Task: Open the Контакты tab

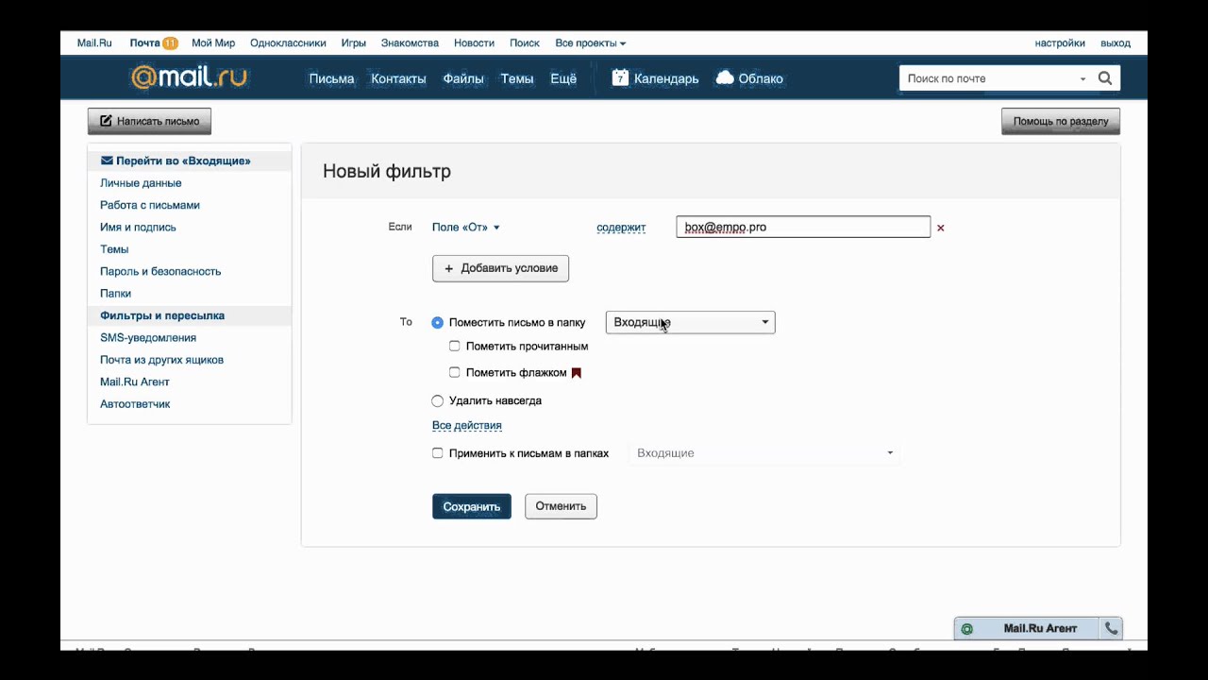Action: 398,78
